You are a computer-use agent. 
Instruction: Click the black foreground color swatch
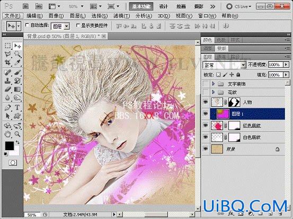click(9, 145)
